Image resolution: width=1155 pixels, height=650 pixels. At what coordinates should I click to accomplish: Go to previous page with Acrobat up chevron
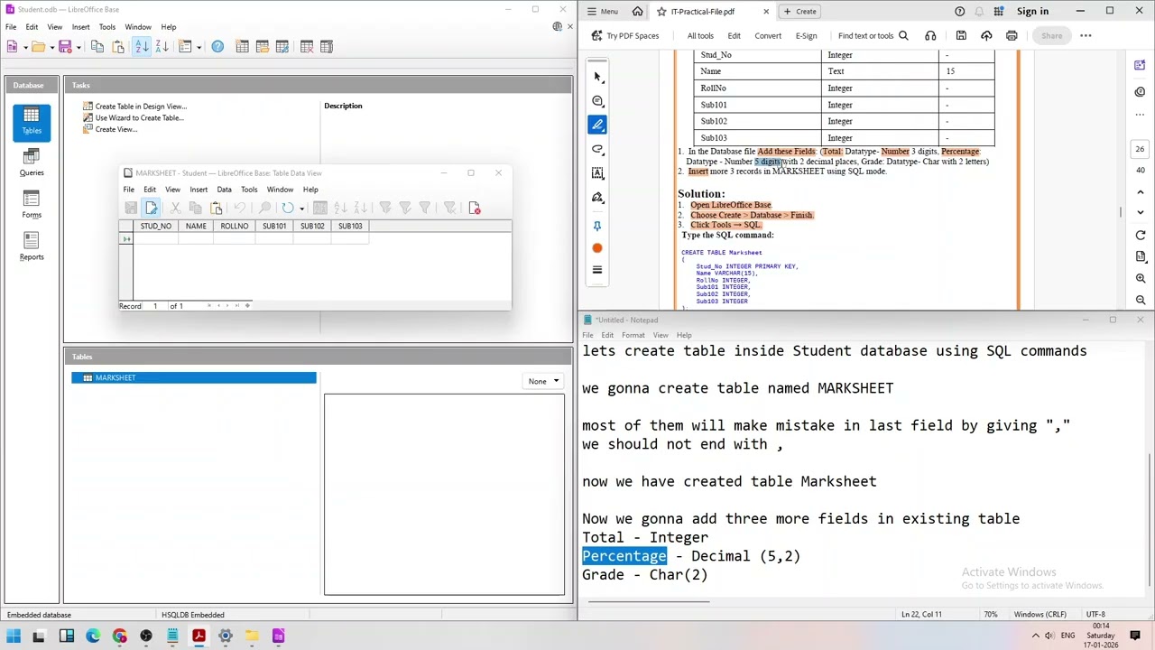1141,191
